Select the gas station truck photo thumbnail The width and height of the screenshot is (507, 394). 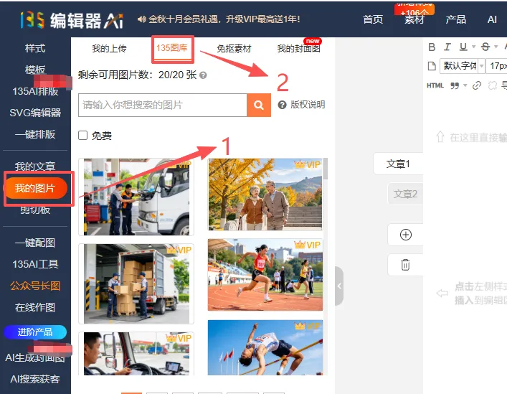(136, 197)
